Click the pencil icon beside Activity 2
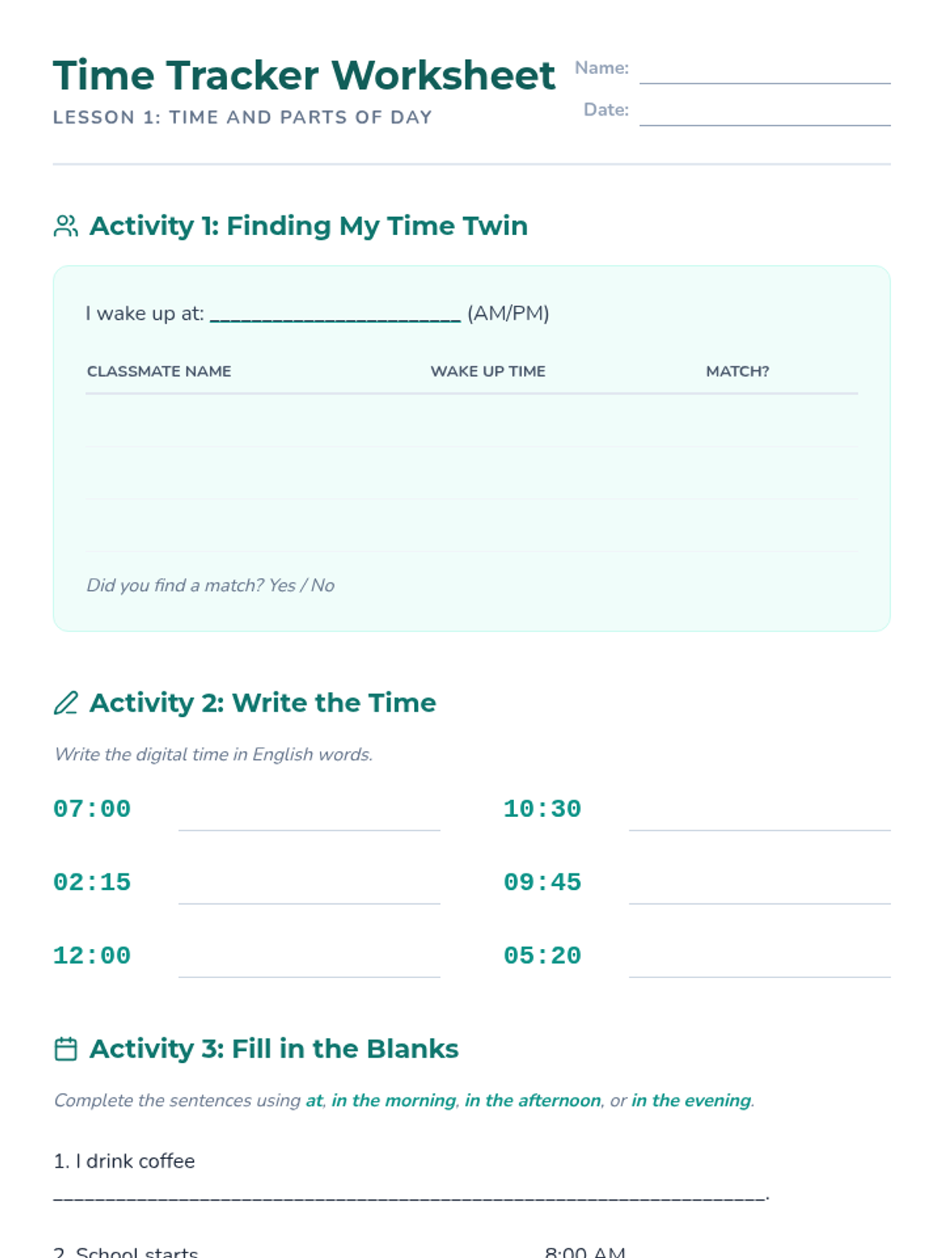Screen dimensions: 943x1258 coord(66,703)
